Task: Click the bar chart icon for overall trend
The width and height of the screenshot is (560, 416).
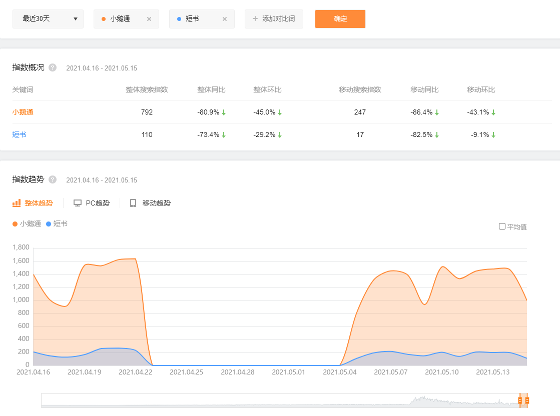Action: click(17, 203)
